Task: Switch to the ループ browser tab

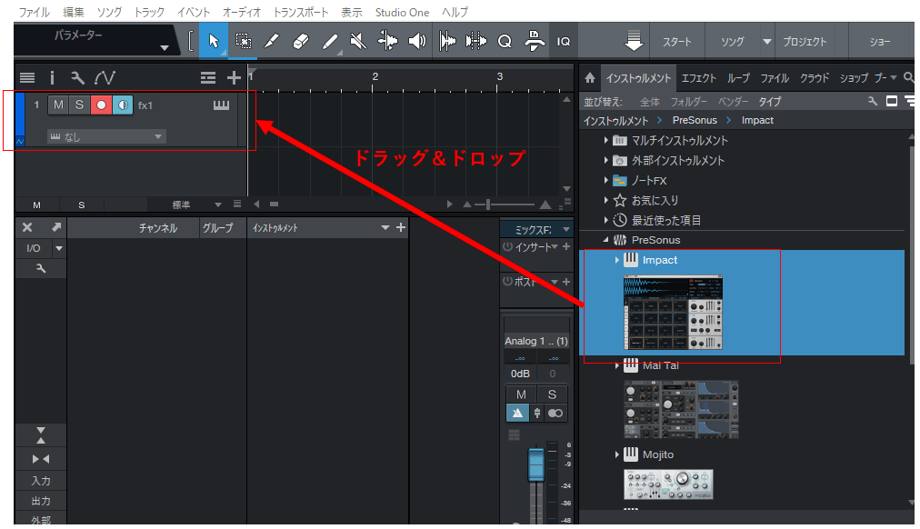Action: (x=738, y=78)
